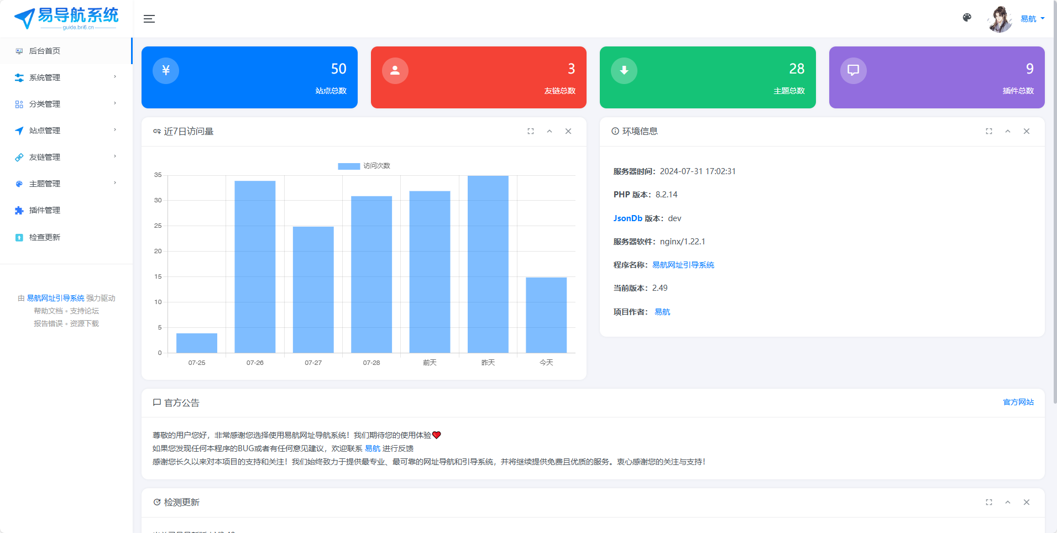
Task: Toggle the sidebar hamburger menu
Action: 149,19
